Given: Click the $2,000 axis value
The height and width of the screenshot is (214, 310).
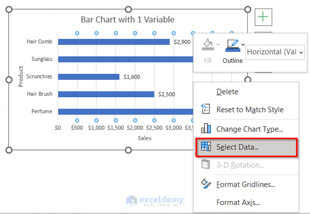Looking at the screenshot, I should coord(135,128).
